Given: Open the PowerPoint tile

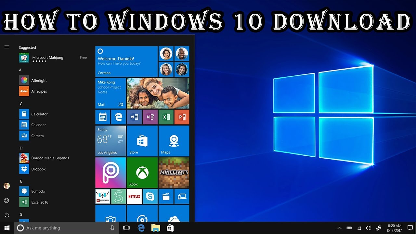Looking at the screenshot, I should [182, 117].
